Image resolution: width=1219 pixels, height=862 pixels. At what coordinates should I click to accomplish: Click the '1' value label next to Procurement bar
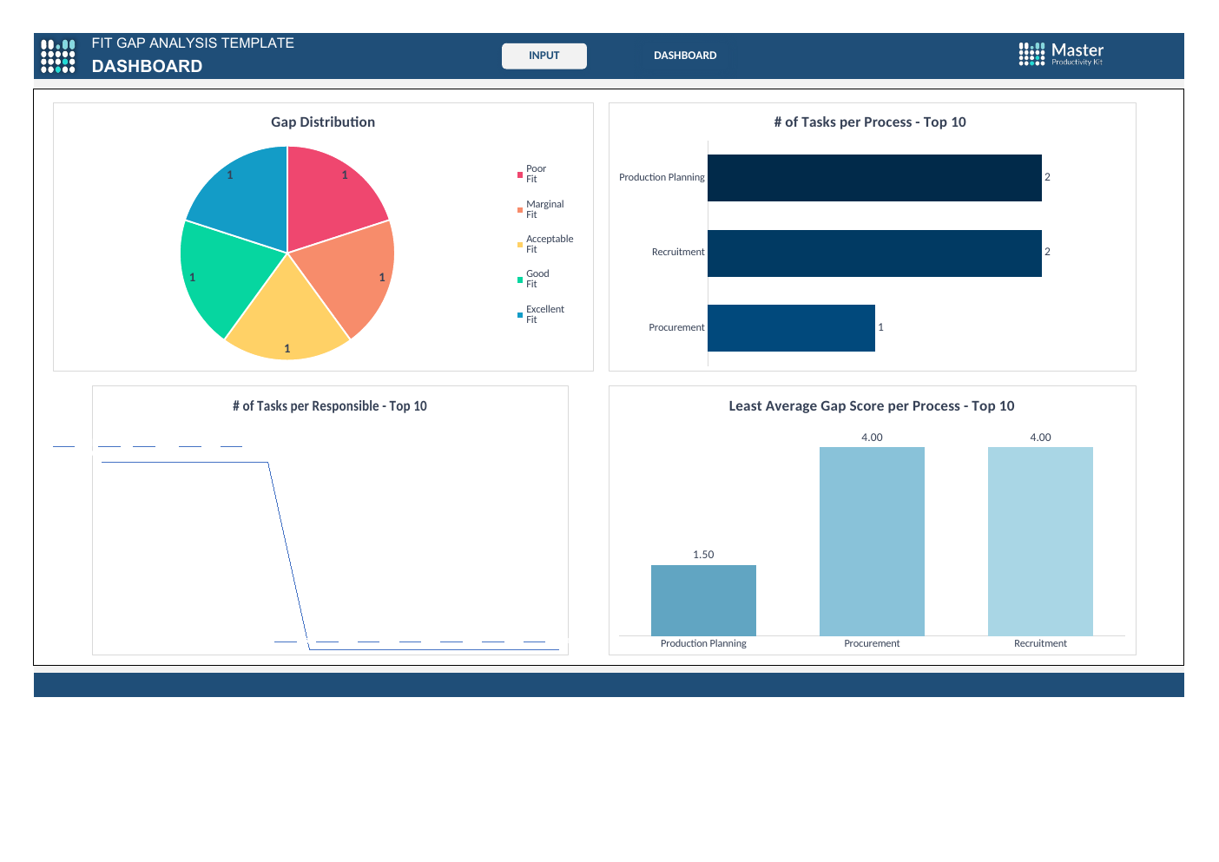pos(880,327)
